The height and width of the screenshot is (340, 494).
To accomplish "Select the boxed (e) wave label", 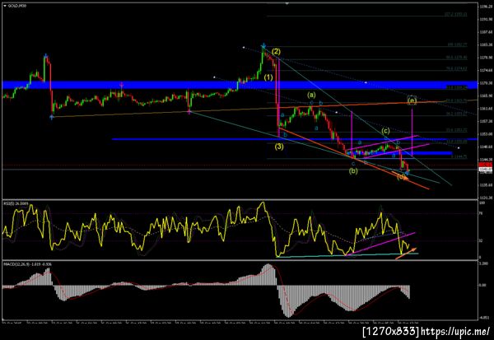I will (x=412, y=100).
